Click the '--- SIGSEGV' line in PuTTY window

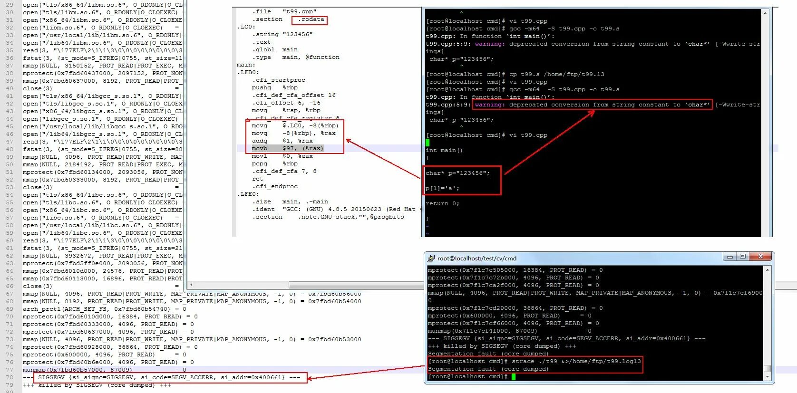(x=567, y=338)
